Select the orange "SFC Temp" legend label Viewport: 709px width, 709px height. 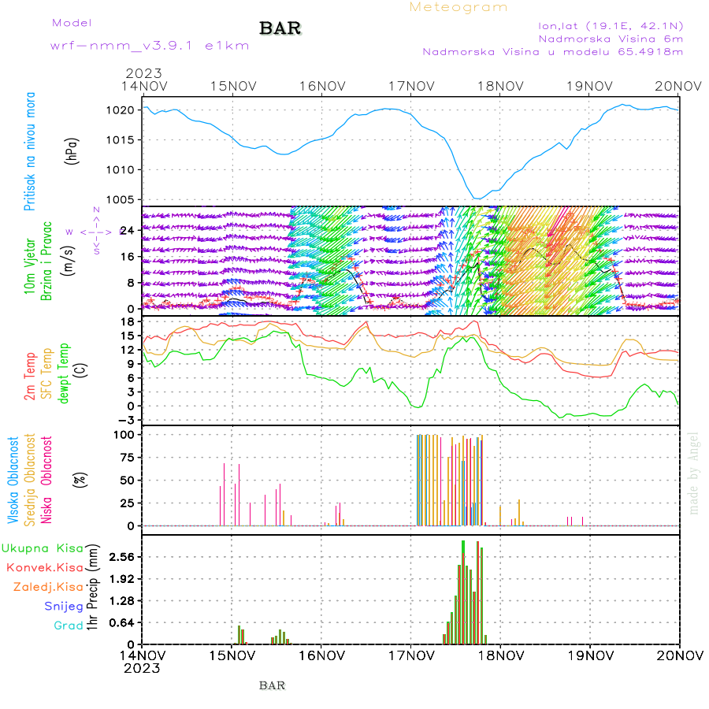point(46,373)
